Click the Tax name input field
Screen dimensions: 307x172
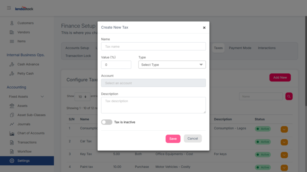point(153,46)
